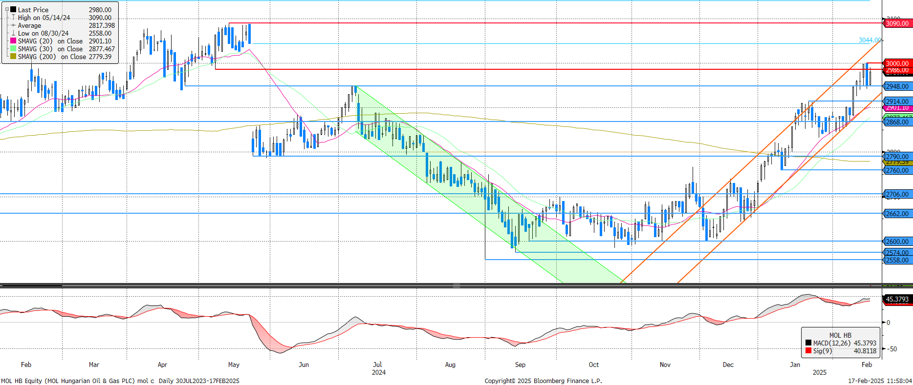Select SMAVG (200) on Close legend entry

click(x=52, y=57)
